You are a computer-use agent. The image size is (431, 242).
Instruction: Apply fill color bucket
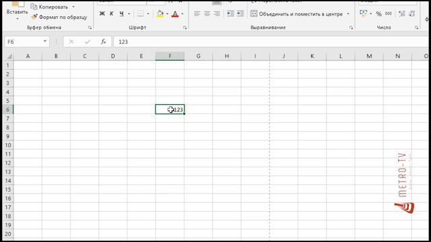160,13
